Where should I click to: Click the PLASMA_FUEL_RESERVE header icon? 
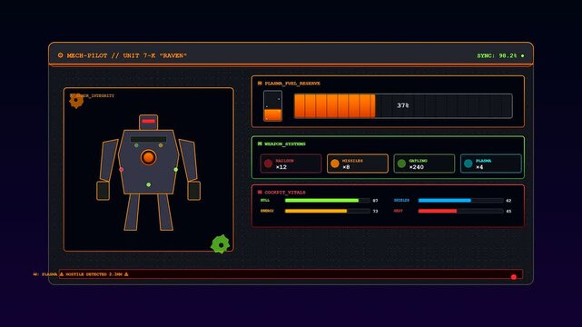pyautogui.click(x=260, y=84)
